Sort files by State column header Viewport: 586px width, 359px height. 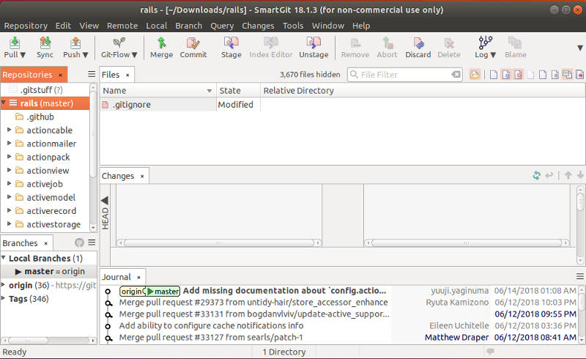coord(237,91)
